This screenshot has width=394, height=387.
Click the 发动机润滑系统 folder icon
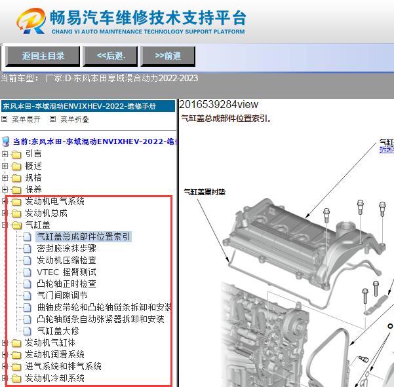coord(16,355)
